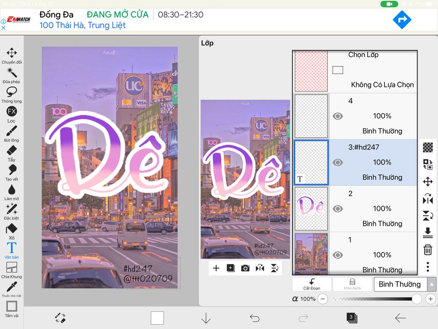Select the Chia Khung frame divider tool
This screenshot has height=329, width=438.
pyautogui.click(x=12, y=270)
